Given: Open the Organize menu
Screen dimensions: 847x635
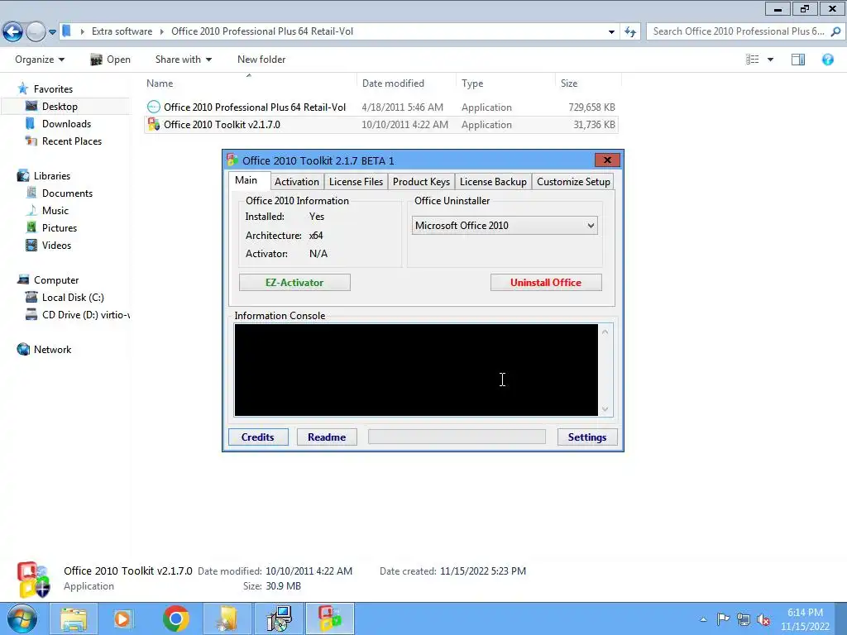Looking at the screenshot, I should point(40,60).
